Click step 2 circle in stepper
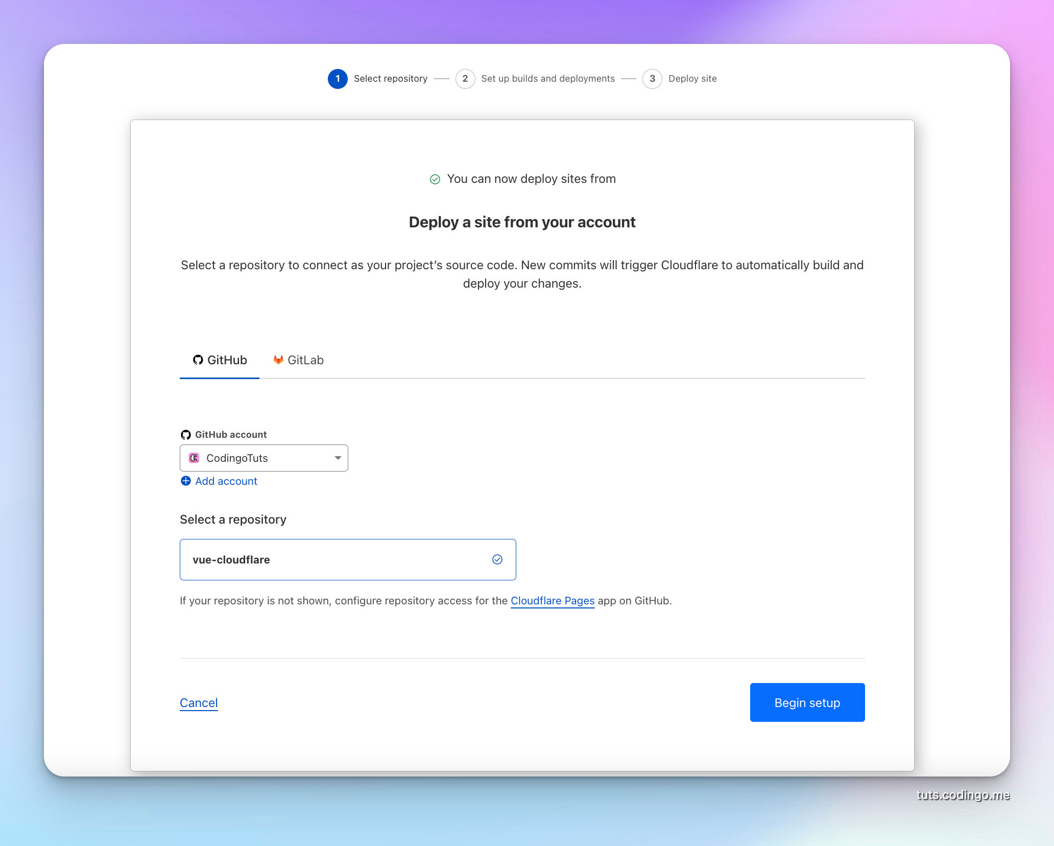 click(x=465, y=79)
